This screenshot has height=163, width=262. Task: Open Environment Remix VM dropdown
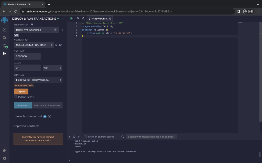(x=36, y=30)
